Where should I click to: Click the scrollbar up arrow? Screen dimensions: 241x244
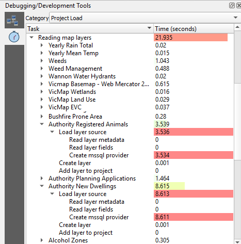(x=237, y=27)
